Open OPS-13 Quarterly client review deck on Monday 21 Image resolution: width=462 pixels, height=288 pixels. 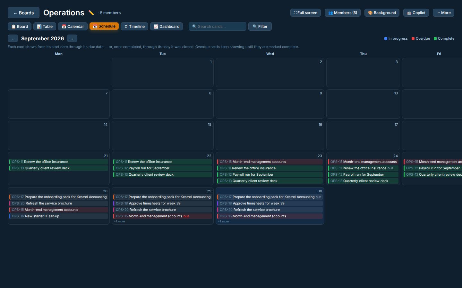coord(59,168)
